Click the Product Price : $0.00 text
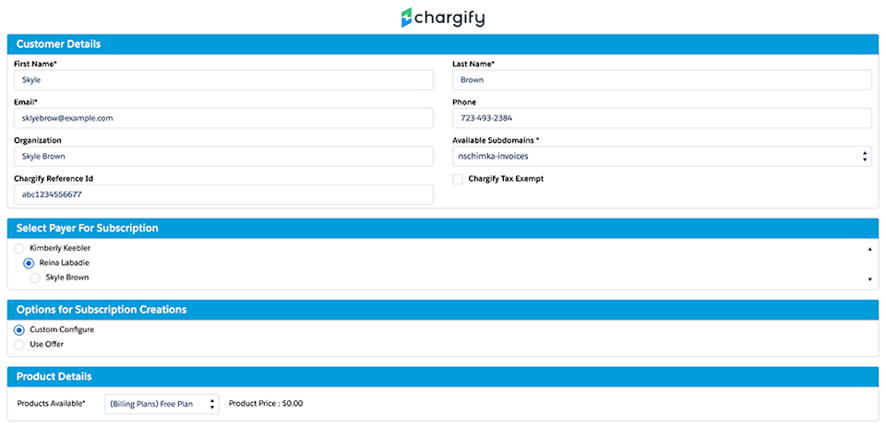 point(266,404)
